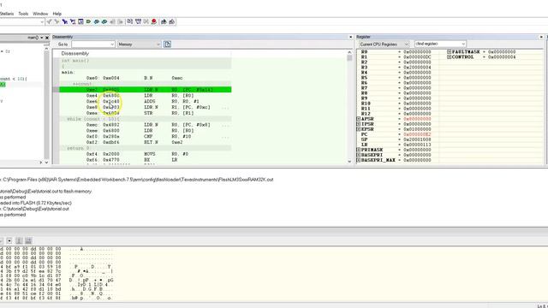Screen dimensions: 548x308
Task: Click Download and Debug icon
Action: pos(164,21)
